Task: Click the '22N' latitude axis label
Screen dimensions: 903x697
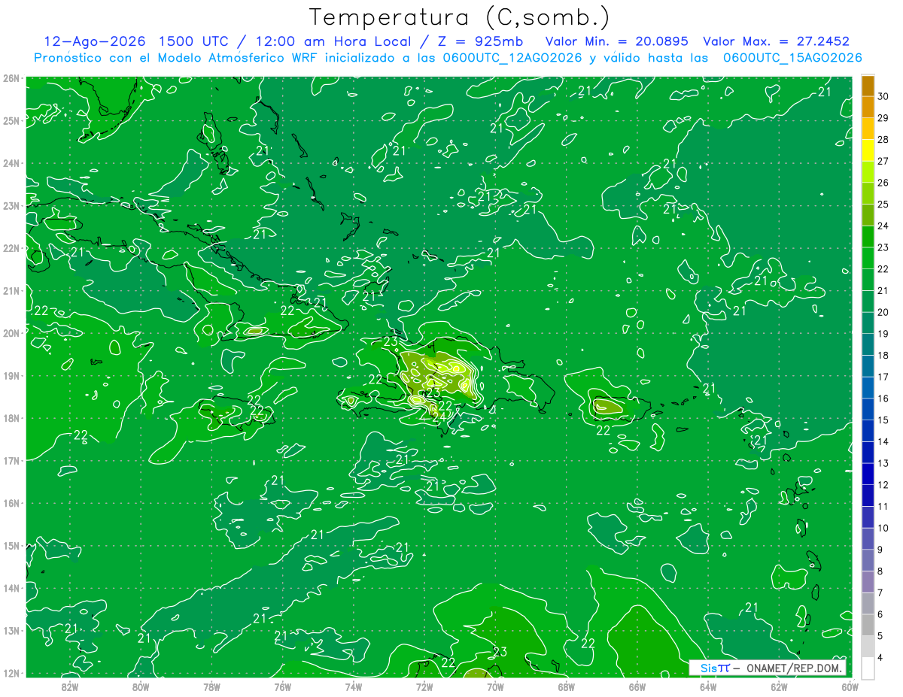Action: [11, 248]
